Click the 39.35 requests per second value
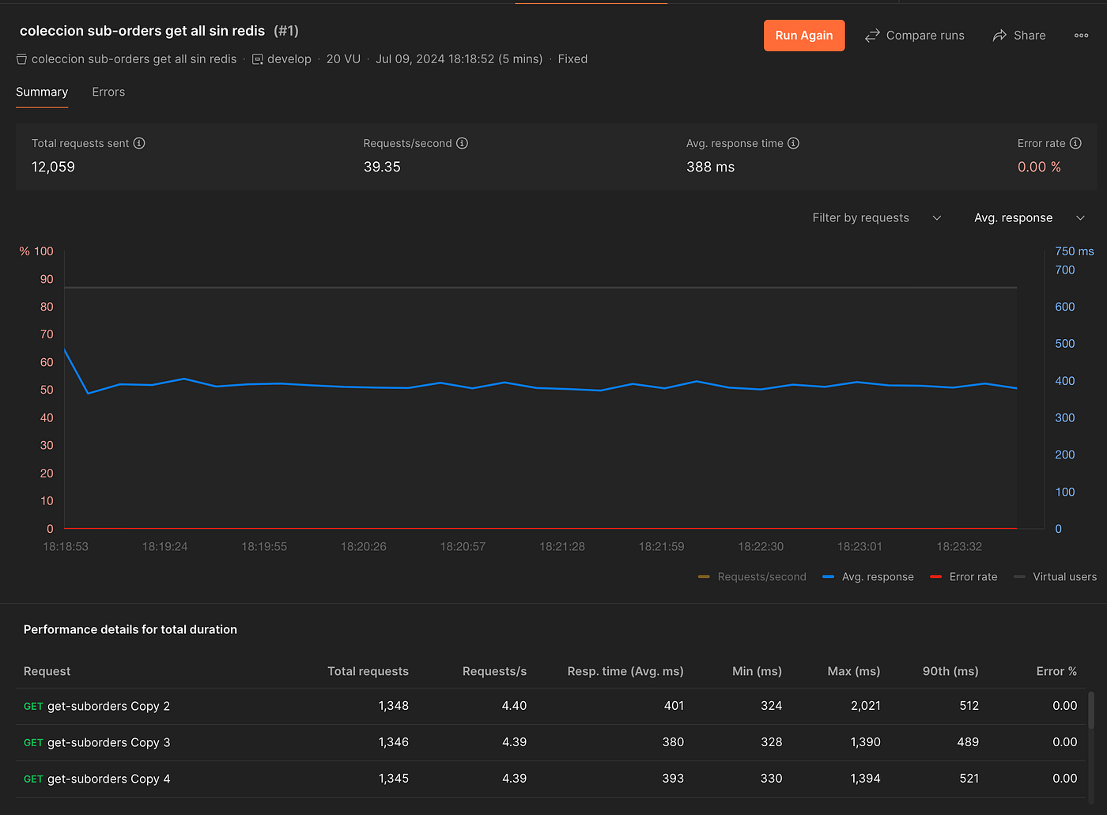 pos(382,167)
